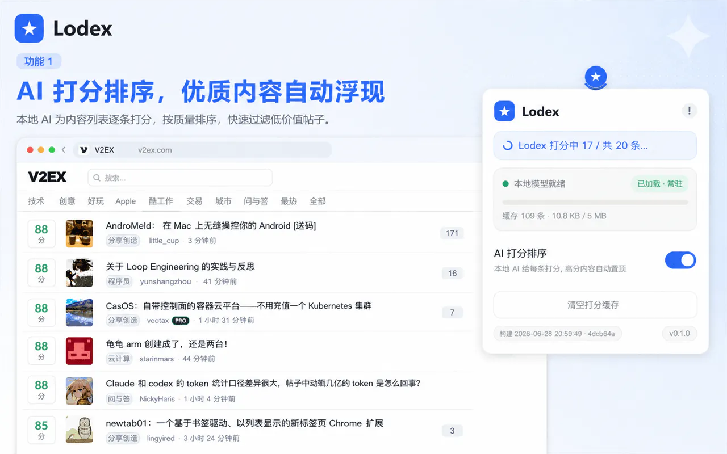Open the Claude 和 codex token post
727x454 pixels.
click(x=263, y=383)
